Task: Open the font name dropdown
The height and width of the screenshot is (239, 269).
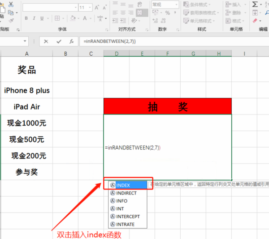Action: 76,8
